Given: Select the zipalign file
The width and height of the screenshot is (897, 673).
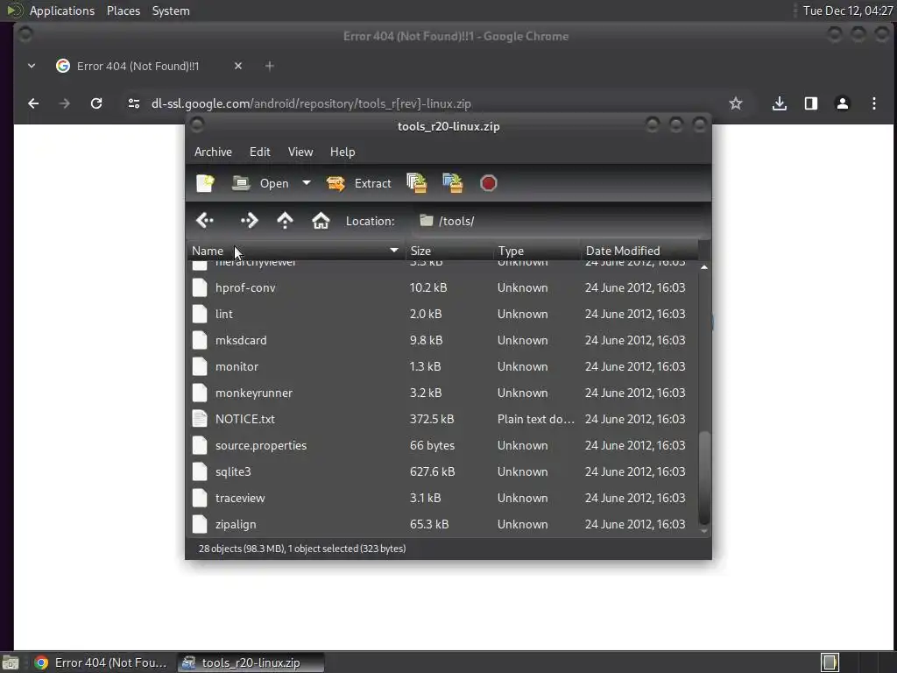Looking at the screenshot, I should click(441, 524).
